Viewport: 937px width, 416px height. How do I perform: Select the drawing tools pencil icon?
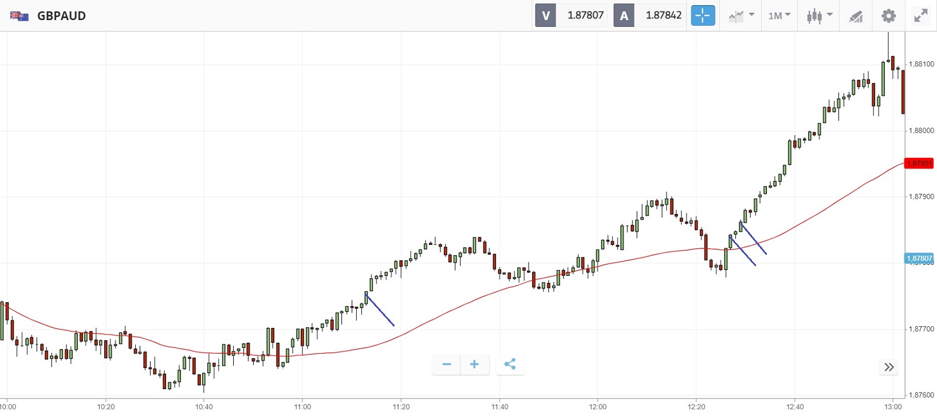point(856,16)
